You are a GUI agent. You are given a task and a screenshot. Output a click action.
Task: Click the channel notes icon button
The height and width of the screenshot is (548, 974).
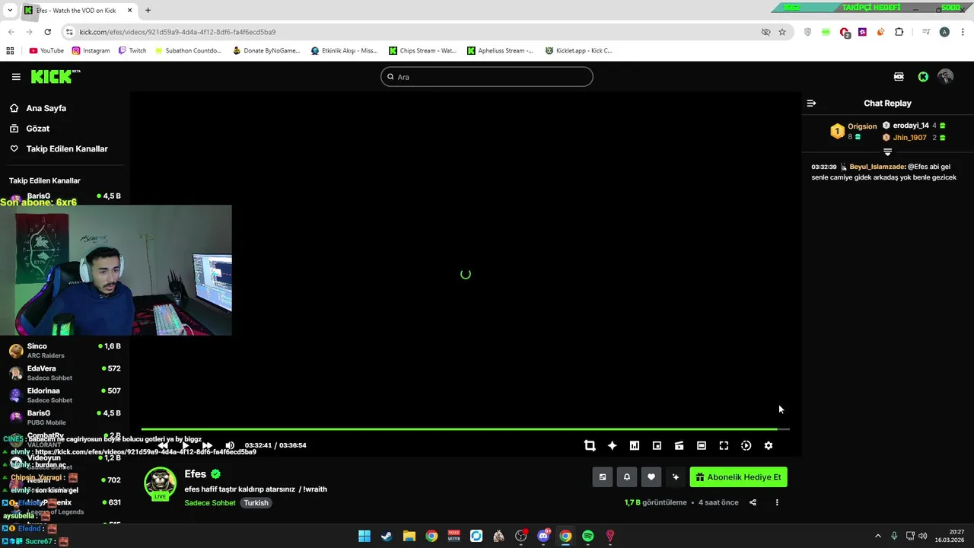tap(603, 477)
